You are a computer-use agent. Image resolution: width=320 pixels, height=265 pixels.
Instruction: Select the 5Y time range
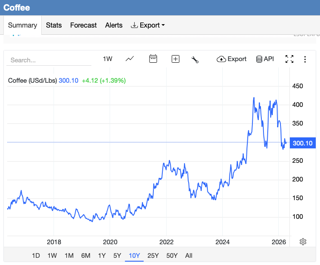pos(117,255)
